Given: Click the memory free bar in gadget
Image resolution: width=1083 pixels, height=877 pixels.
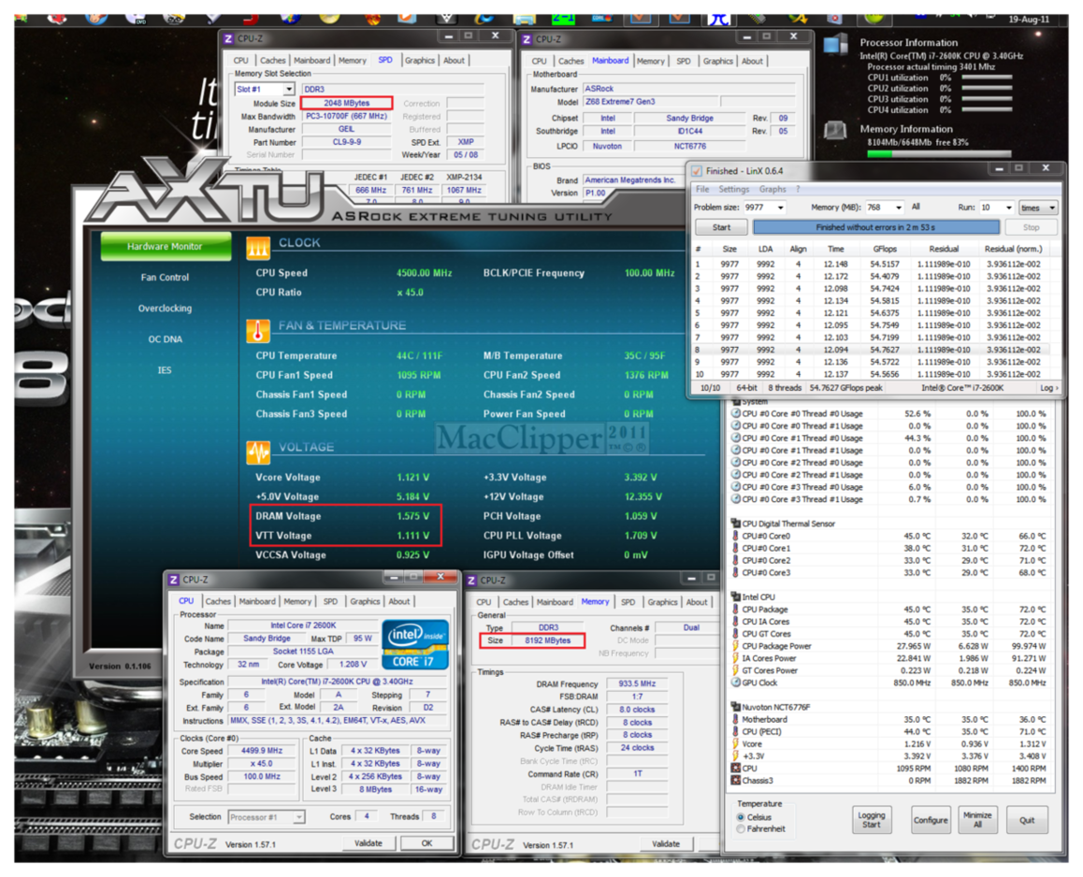Looking at the screenshot, I should click(x=939, y=153).
